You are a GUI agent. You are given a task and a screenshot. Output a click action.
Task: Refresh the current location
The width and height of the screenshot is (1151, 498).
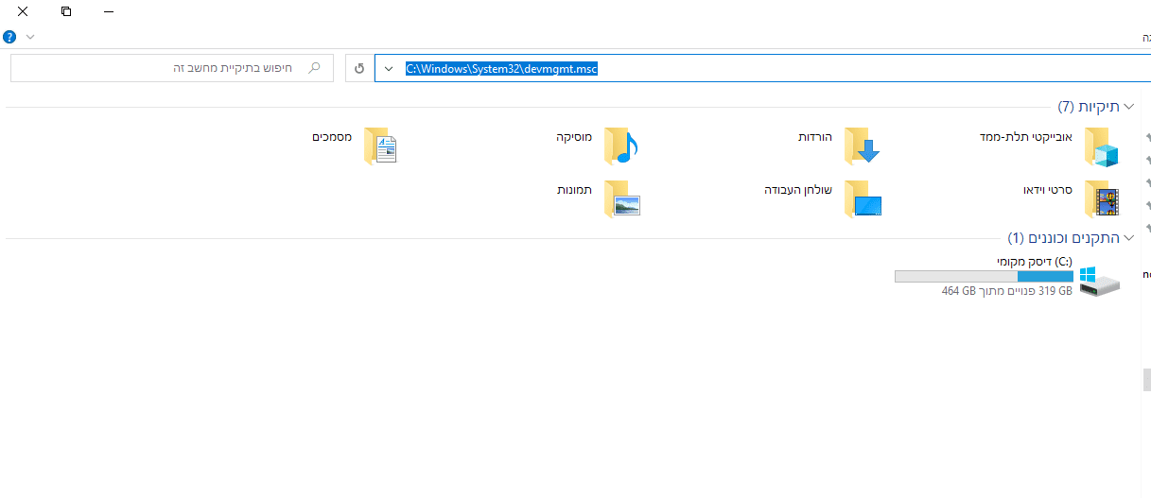click(359, 69)
